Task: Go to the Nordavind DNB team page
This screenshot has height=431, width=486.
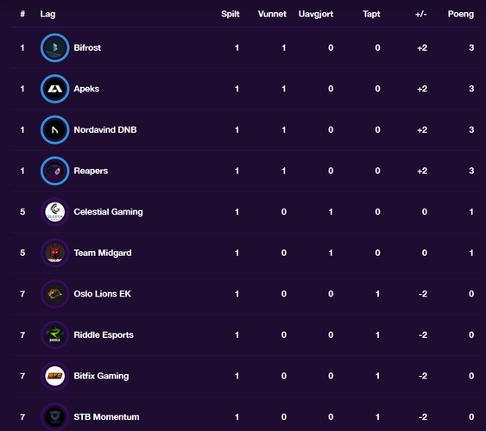Action: click(x=105, y=129)
